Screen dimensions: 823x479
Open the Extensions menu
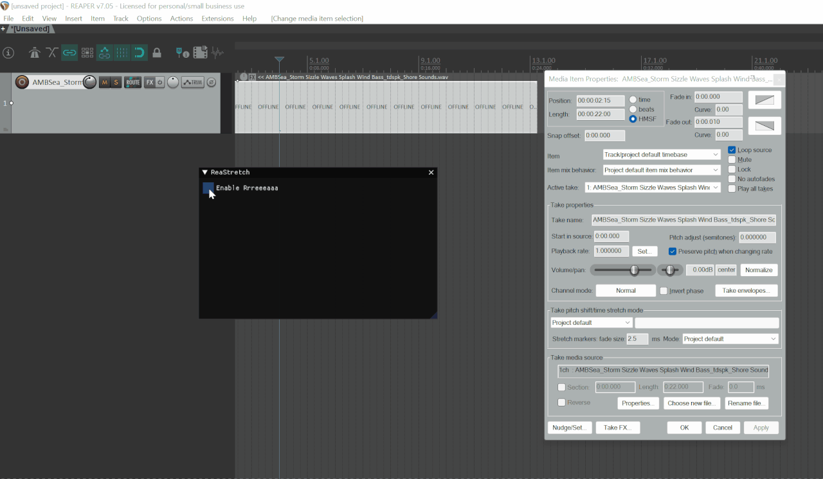click(217, 19)
